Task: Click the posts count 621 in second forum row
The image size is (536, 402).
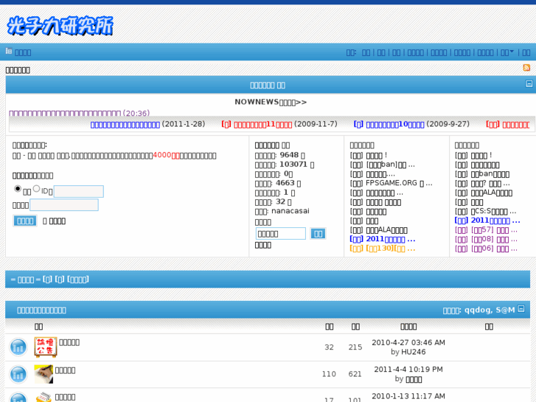Action: (x=355, y=374)
